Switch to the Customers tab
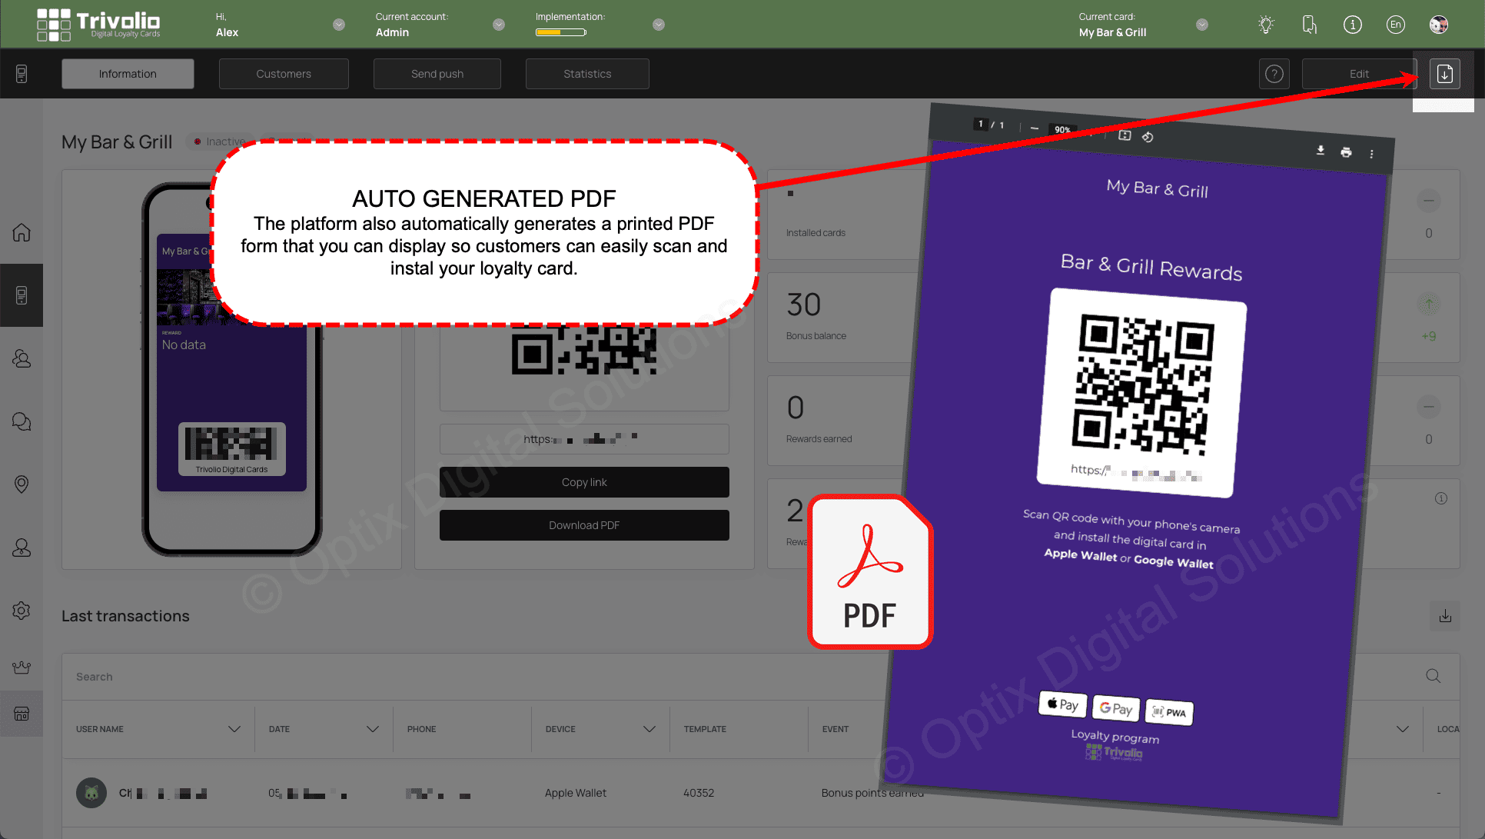Image resolution: width=1485 pixels, height=839 pixels. tap(284, 74)
